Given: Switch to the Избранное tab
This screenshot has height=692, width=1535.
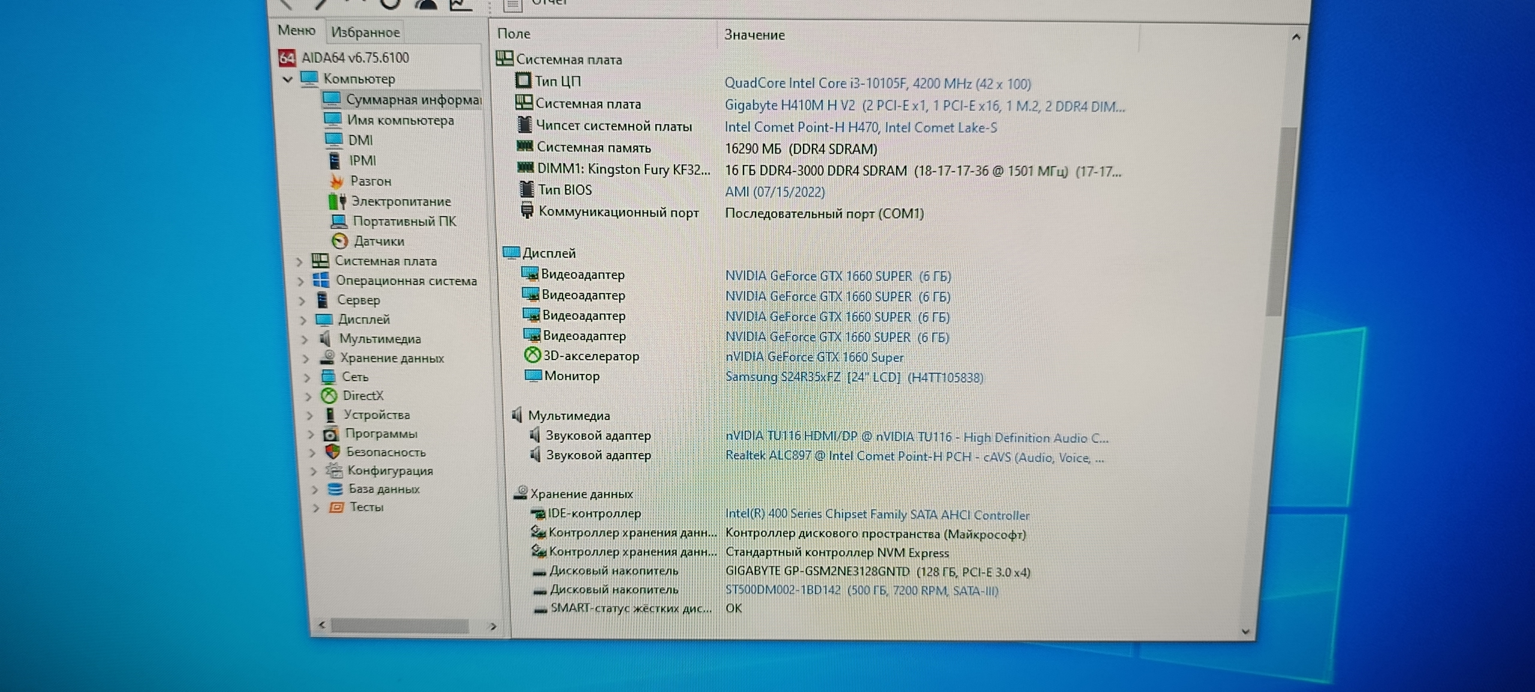Looking at the screenshot, I should [x=365, y=32].
